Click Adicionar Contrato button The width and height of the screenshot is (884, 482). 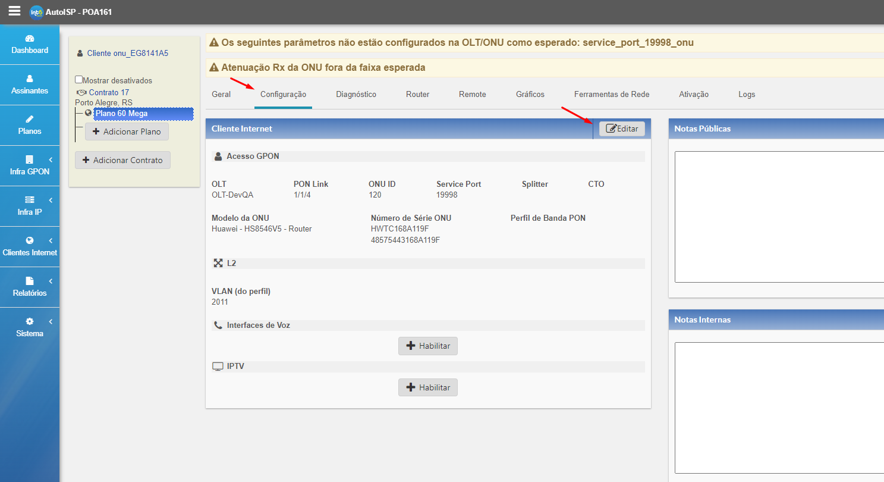(122, 160)
